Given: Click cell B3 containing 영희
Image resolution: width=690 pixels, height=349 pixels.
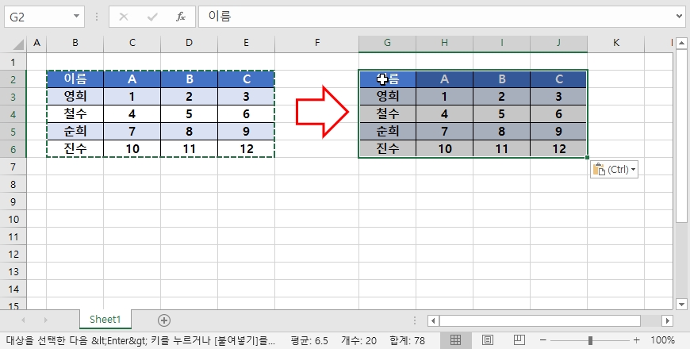Looking at the screenshot, I should (x=75, y=97).
